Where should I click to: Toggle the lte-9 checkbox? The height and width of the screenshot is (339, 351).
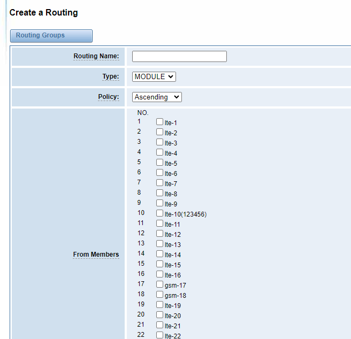pyautogui.click(x=159, y=203)
